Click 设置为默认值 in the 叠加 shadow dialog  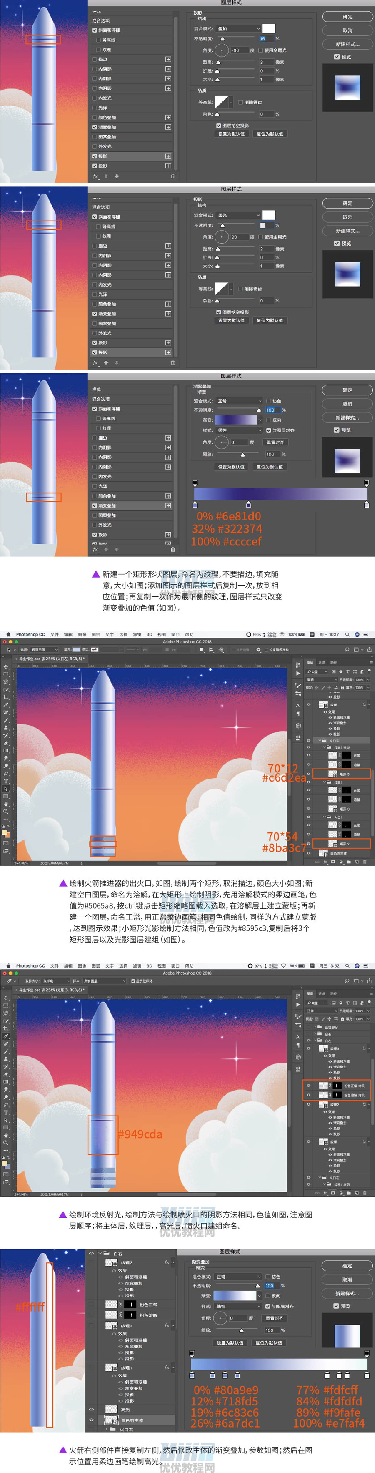tap(232, 134)
